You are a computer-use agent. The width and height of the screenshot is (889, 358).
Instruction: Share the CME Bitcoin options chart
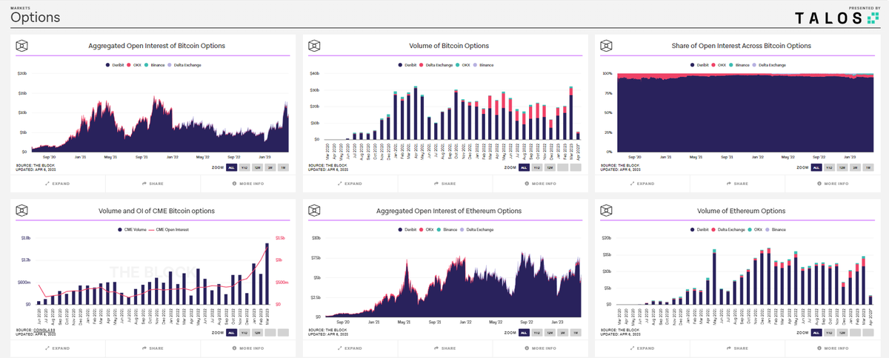click(x=153, y=348)
